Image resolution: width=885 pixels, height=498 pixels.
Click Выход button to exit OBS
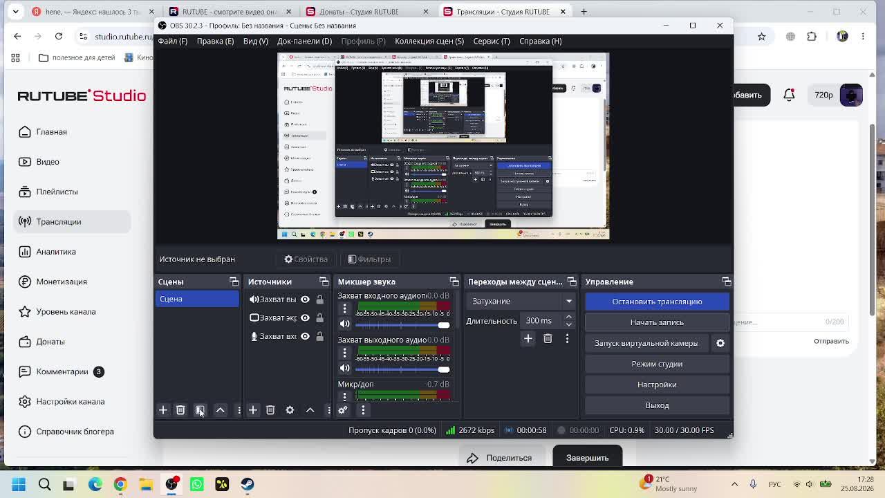(x=657, y=405)
